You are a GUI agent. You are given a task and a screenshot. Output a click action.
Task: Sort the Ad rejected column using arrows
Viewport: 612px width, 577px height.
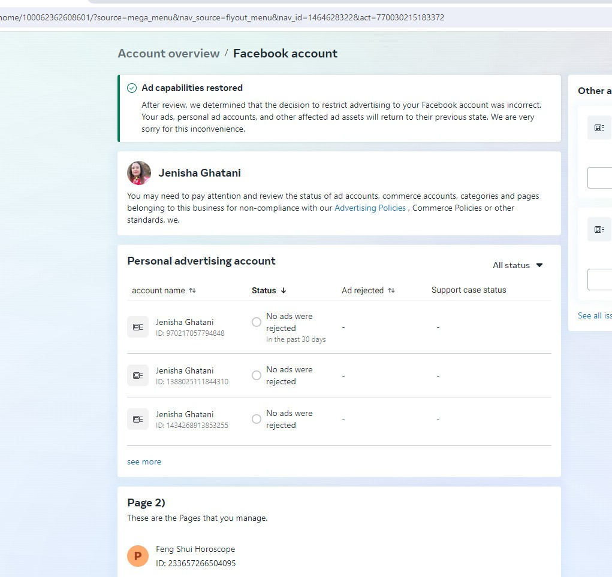coord(391,290)
